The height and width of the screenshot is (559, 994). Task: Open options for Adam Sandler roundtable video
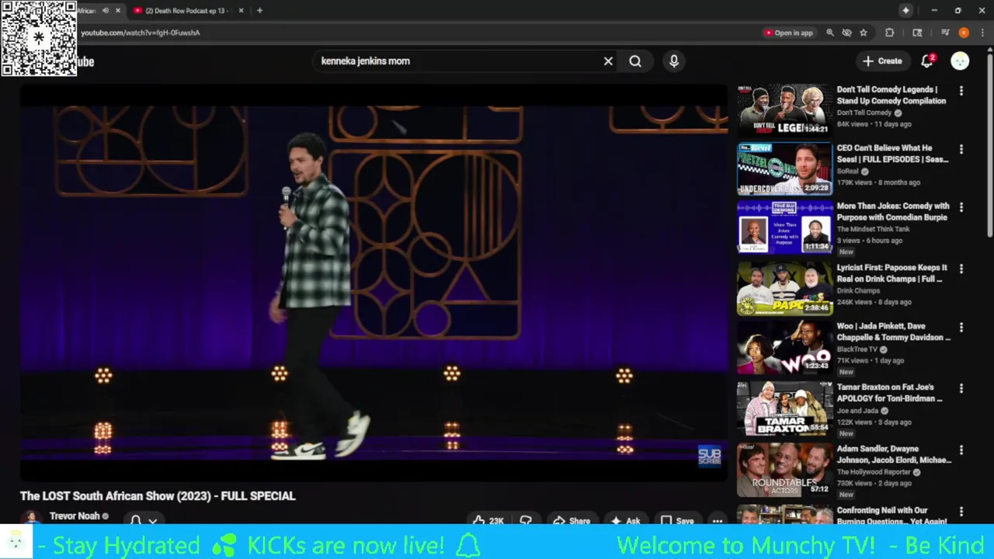point(961,450)
